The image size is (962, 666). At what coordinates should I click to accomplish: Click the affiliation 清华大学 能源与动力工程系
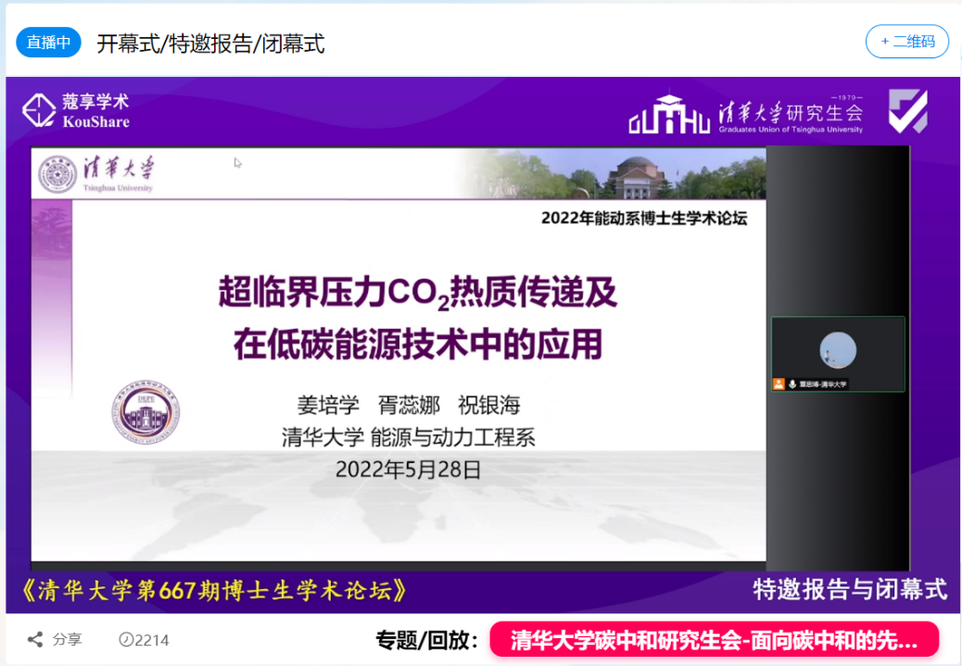pyautogui.click(x=409, y=437)
